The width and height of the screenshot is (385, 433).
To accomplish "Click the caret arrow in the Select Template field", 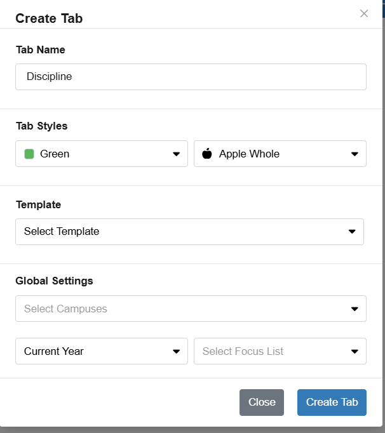I will (352, 231).
